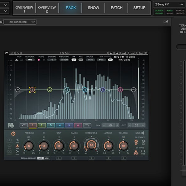Select the band 3 selector button

click(51, 125)
